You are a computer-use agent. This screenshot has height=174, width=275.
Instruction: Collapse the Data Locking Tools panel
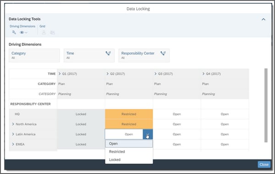tap(264, 19)
